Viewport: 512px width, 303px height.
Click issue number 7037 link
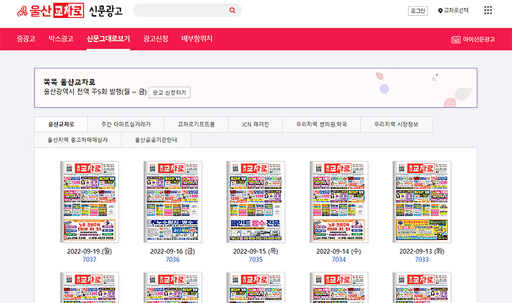[89, 259]
